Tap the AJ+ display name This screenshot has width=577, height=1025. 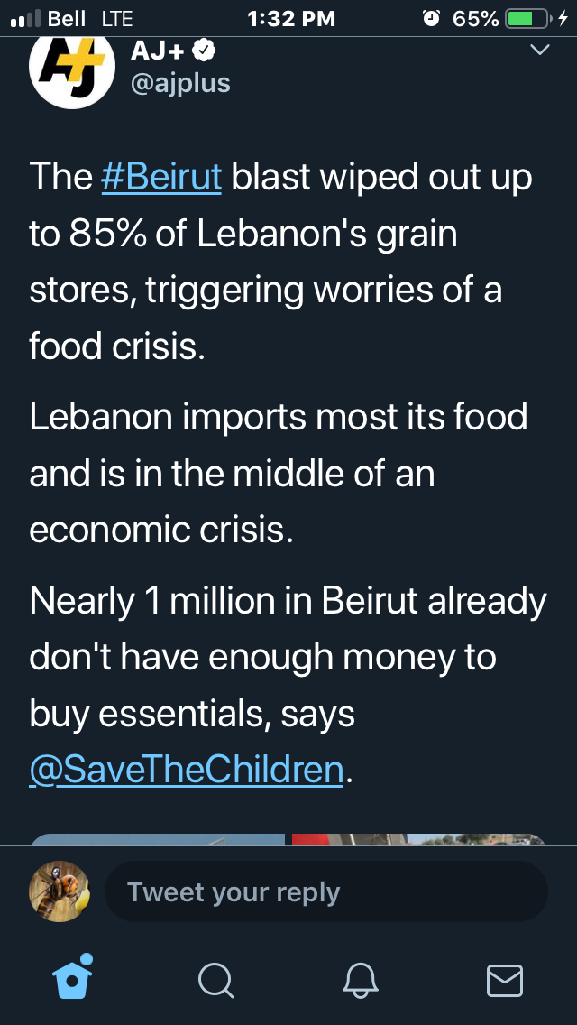(159, 51)
